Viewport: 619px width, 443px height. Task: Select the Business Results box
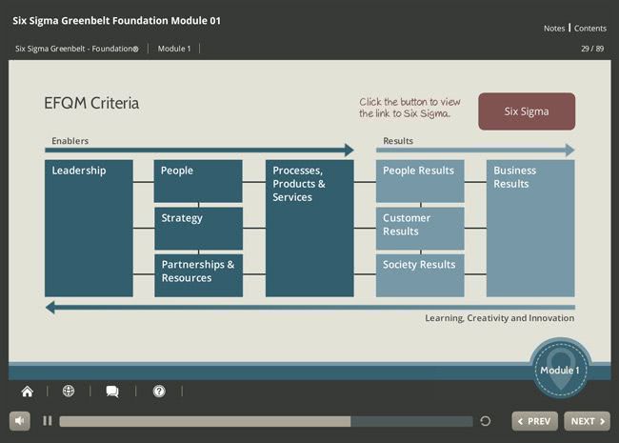(x=530, y=229)
